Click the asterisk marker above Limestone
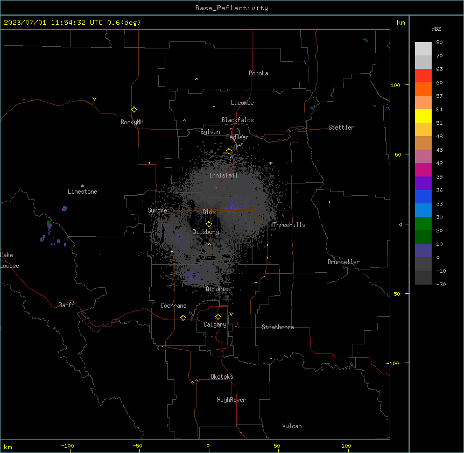Screen dimensions: 464x453 (x=82, y=186)
